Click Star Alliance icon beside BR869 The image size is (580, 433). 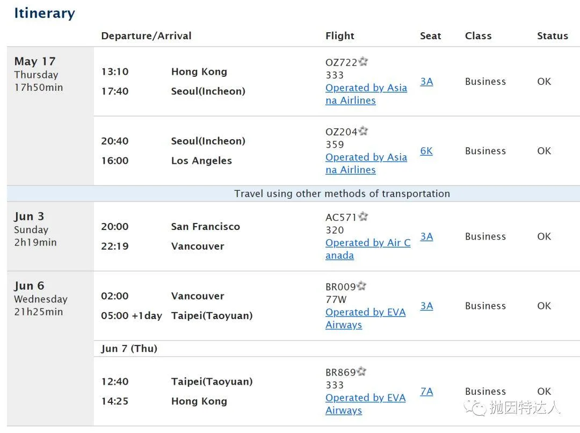361,372
